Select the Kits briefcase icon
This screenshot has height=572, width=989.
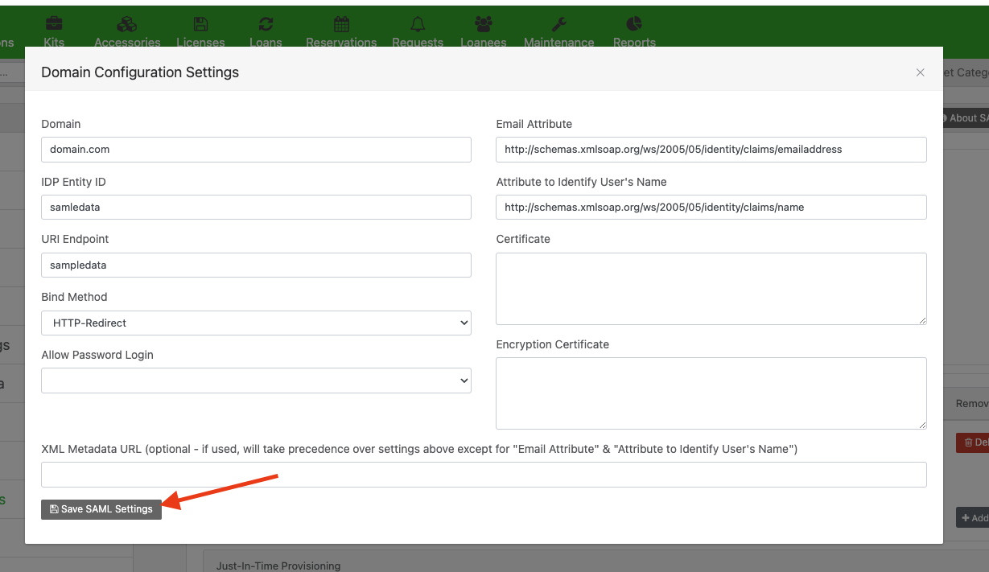tap(54, 23)
